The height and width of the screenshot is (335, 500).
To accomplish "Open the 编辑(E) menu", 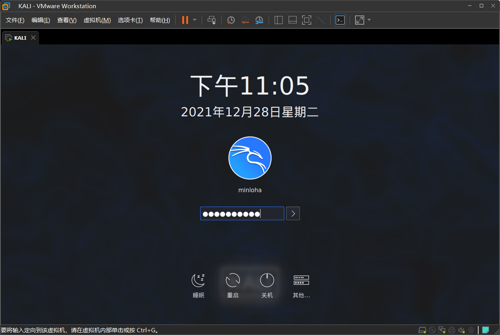I will (41, 20).
